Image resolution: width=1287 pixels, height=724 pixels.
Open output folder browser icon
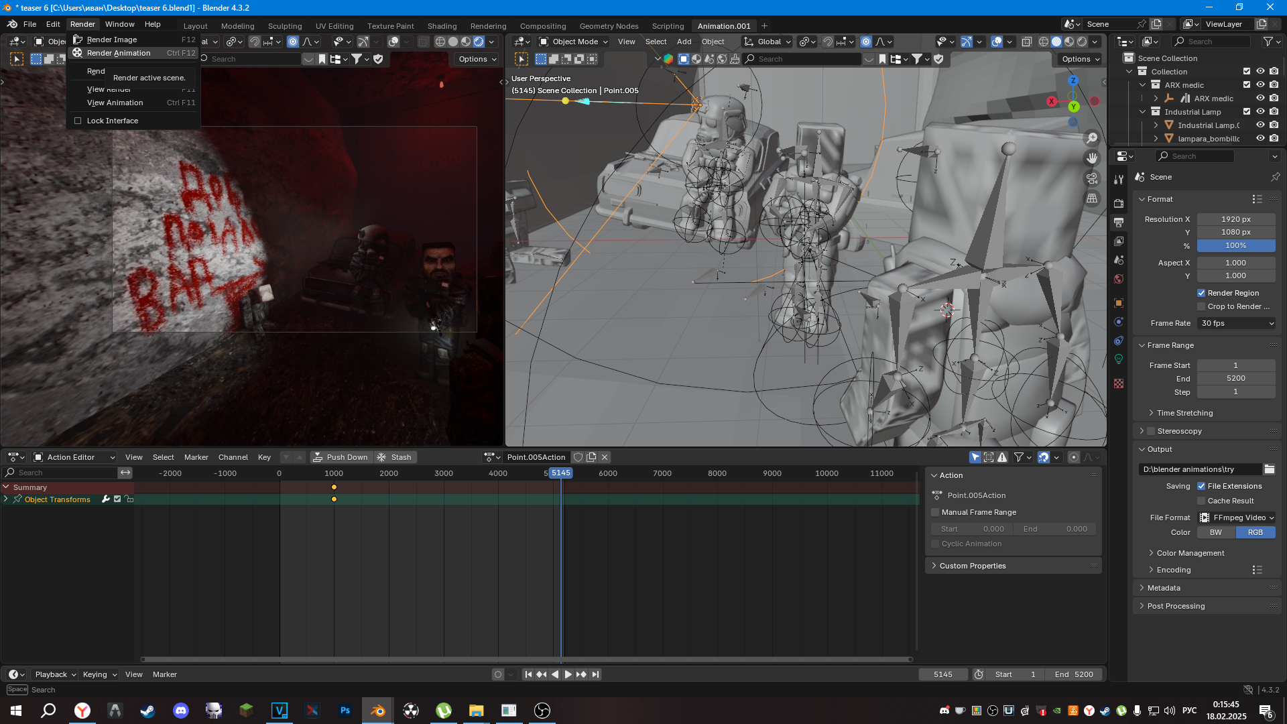click(1269, 469)
